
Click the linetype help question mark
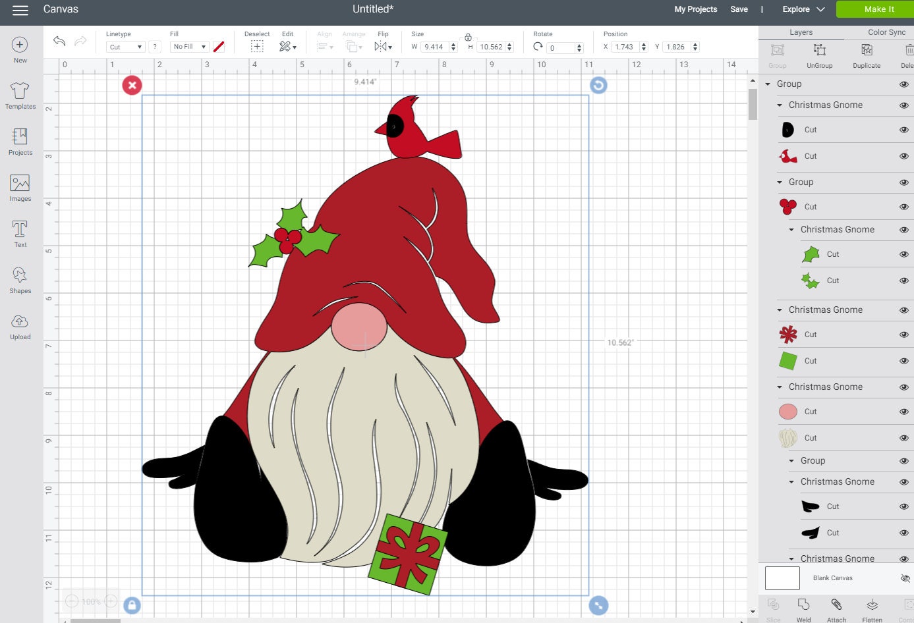coord(155,47)
